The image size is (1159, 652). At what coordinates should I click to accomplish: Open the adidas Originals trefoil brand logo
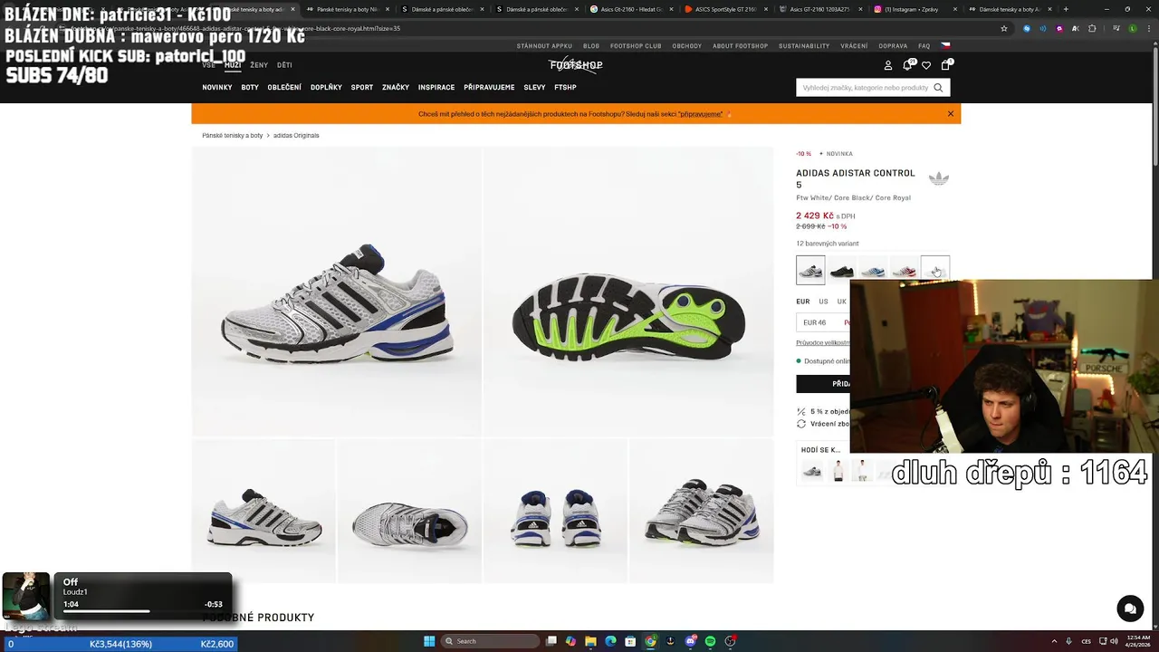[x=939, y=178]
